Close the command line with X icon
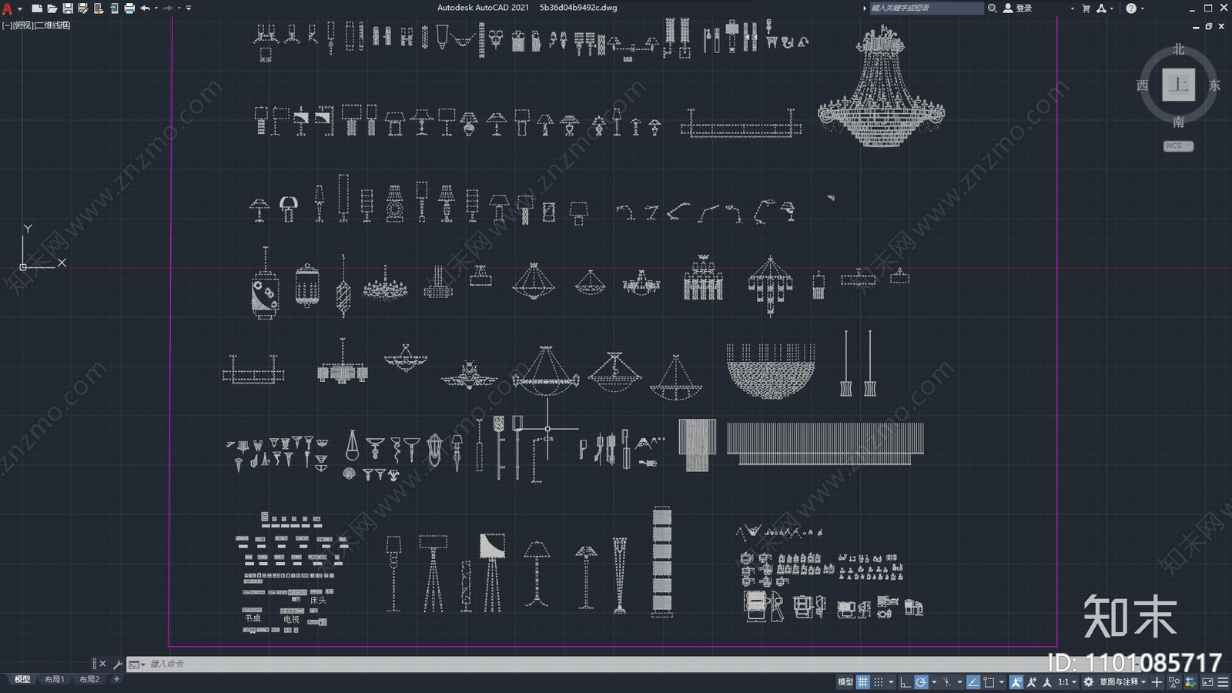 (102, 664)
